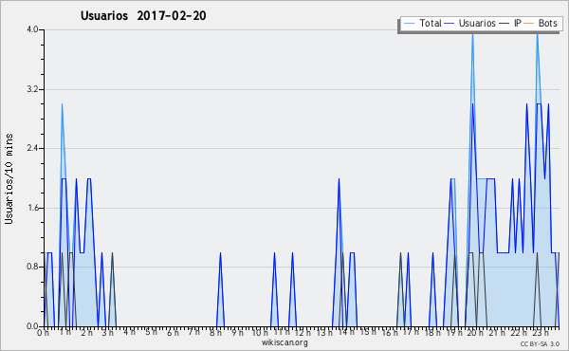Click the light blue Total legend line
The width and height of the screenshot is (569, 351).
[409, 24]
